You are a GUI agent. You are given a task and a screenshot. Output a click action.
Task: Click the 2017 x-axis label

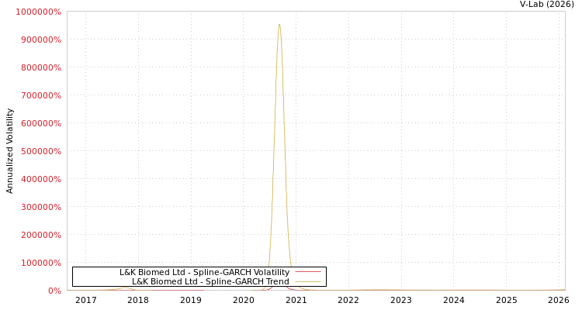pos(85,300)
